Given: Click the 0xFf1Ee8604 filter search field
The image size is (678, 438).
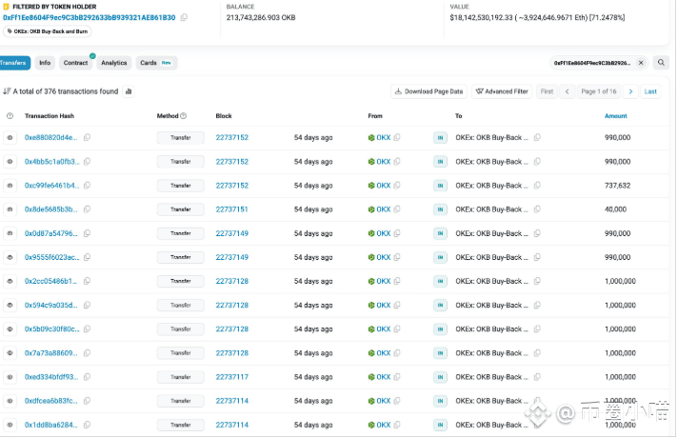Looking at the screenshot, I should pos(593,63).
